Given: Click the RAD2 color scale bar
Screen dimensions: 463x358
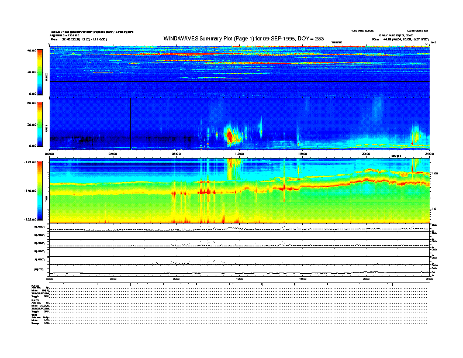Looking at the screenshot, I should pyautogui.click(x=40, y=72).
